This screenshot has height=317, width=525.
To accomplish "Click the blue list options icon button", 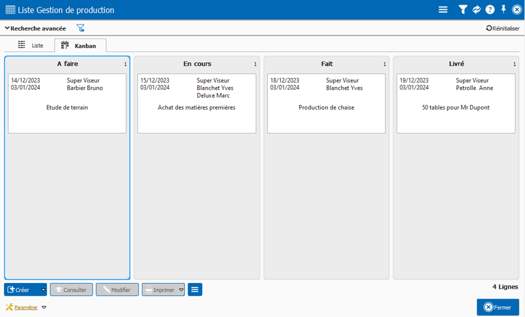I will (x=195, y=289).
